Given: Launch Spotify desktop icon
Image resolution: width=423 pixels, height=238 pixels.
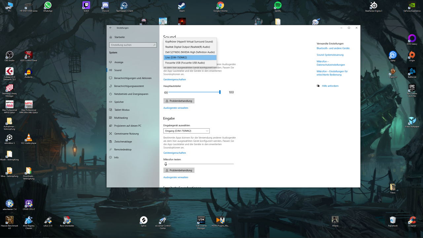Looking at the screenshot, I should (278, 7).
